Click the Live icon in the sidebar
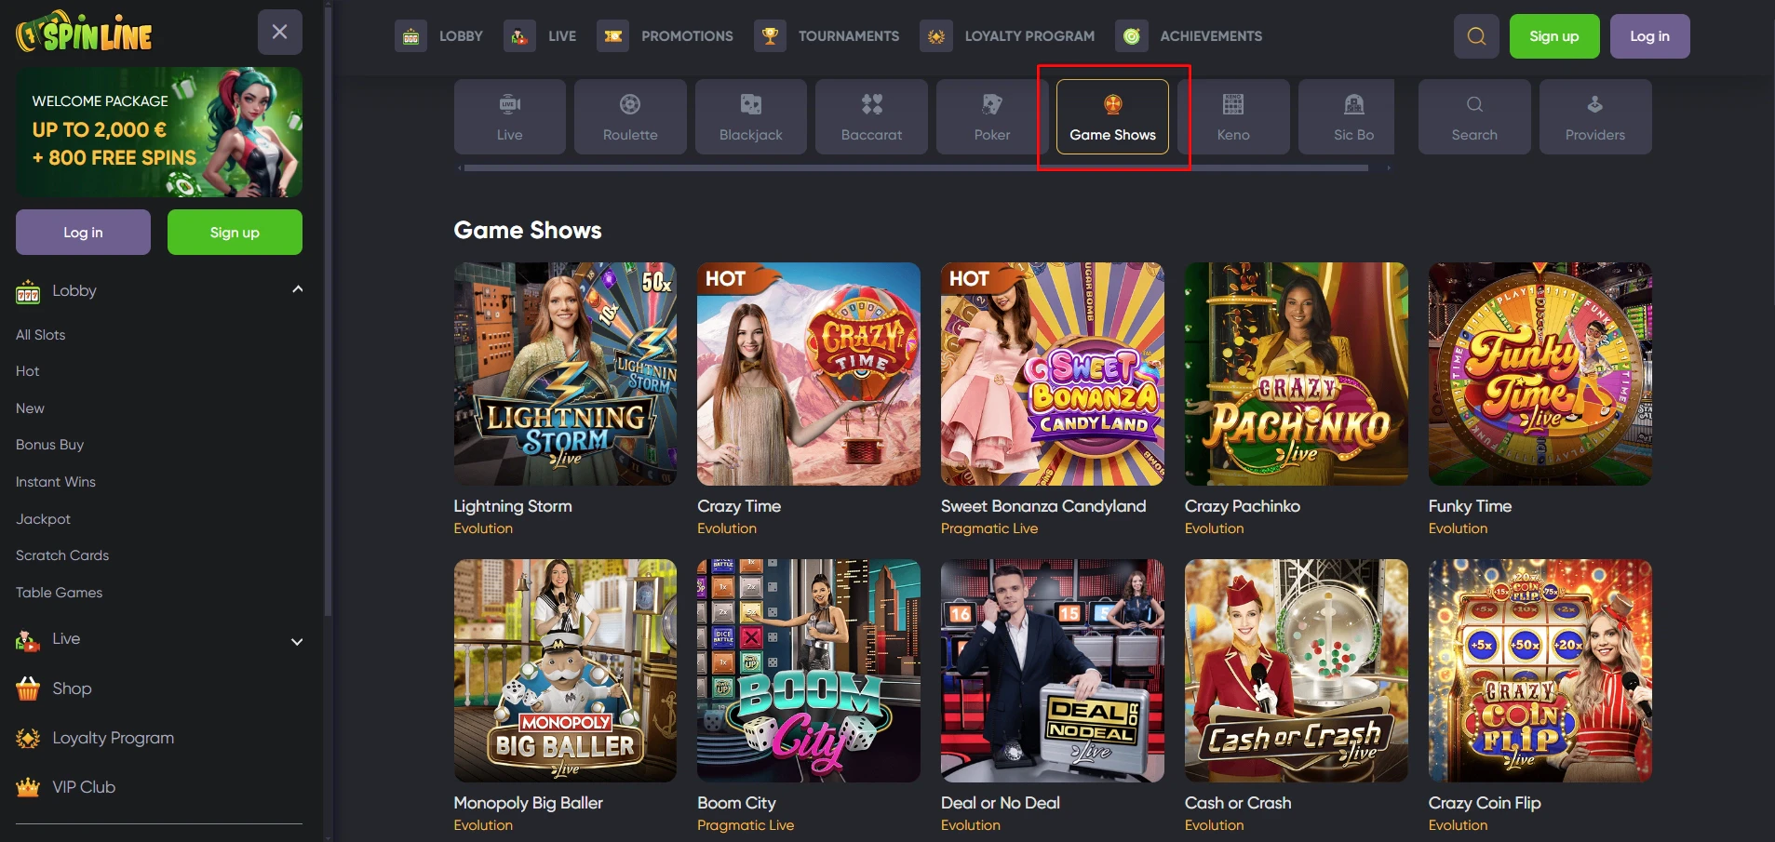Image resolution: width=1775 pixels, height=842 pixels. (28, 640)
